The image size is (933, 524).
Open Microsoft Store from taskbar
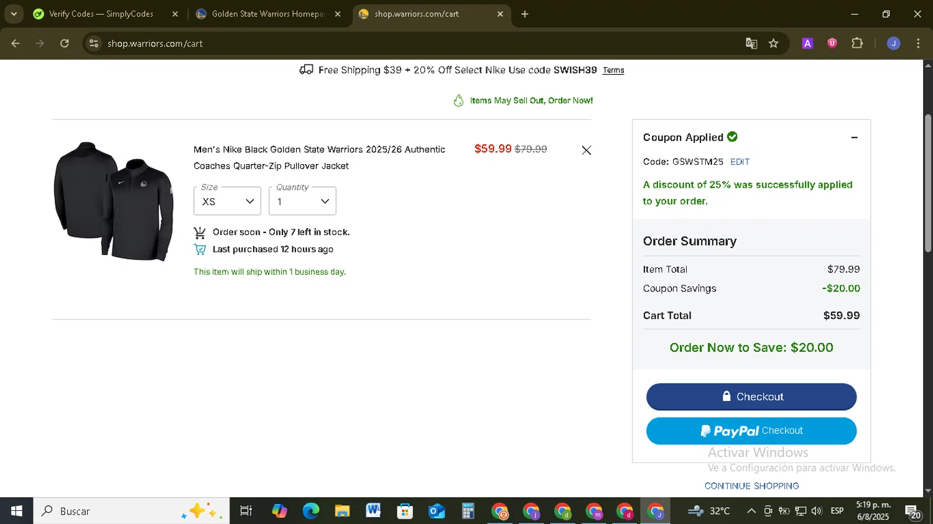pyautogui.click(x=405, y=511)
